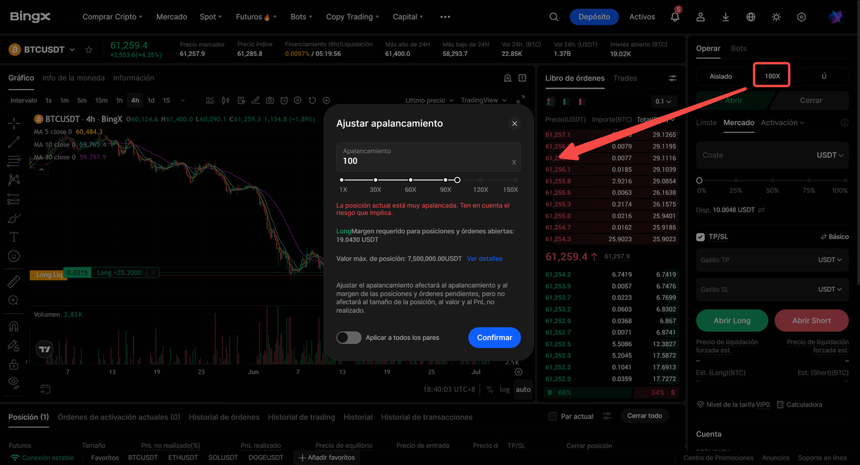The image size is (860, 465).
Task: Select the Límite order tab
Action: pyautogui.click(x=706, y=122)
